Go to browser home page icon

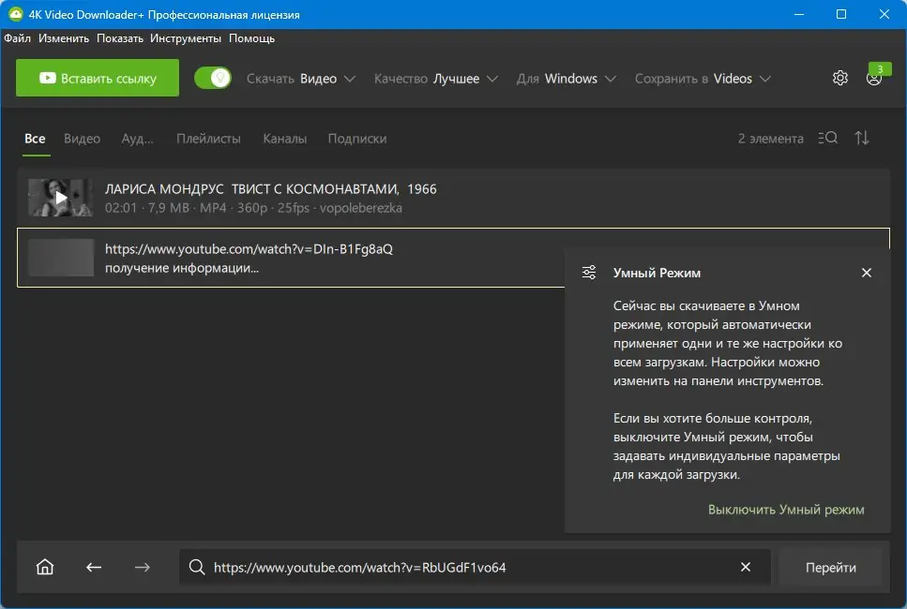click(x=44, y=568)
